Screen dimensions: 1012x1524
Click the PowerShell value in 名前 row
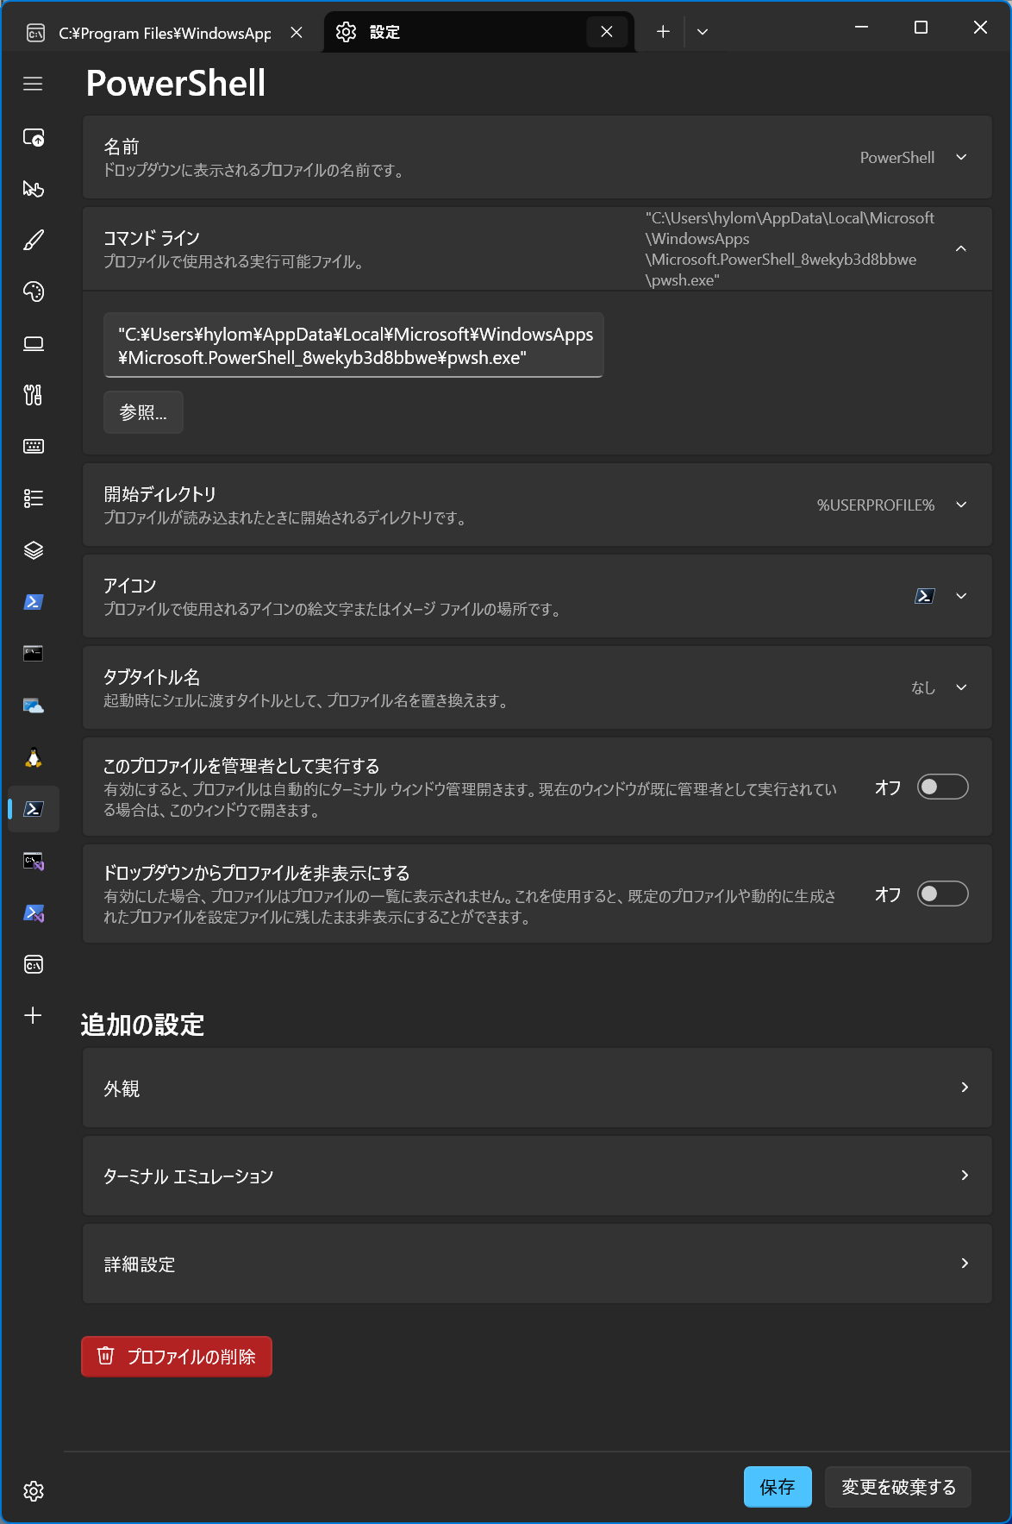(x=897, y=158)
